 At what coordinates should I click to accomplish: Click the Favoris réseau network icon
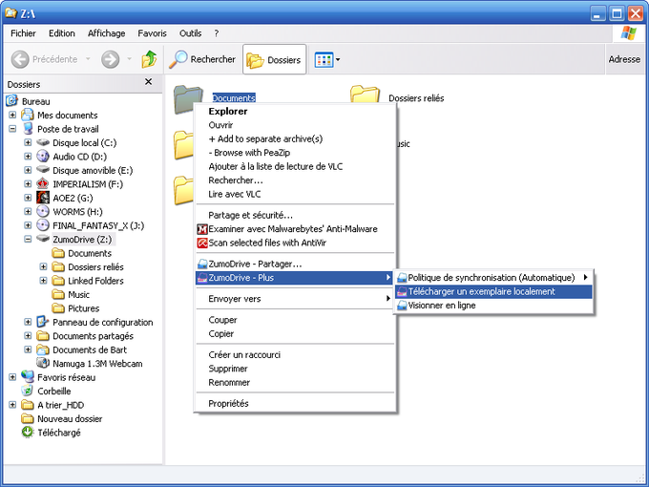pyautogui.click(x=28, y=377)
